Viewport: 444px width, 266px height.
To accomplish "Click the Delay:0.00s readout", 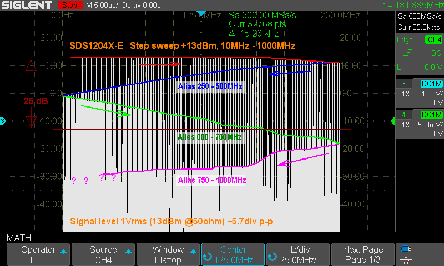I will [142, 5].
